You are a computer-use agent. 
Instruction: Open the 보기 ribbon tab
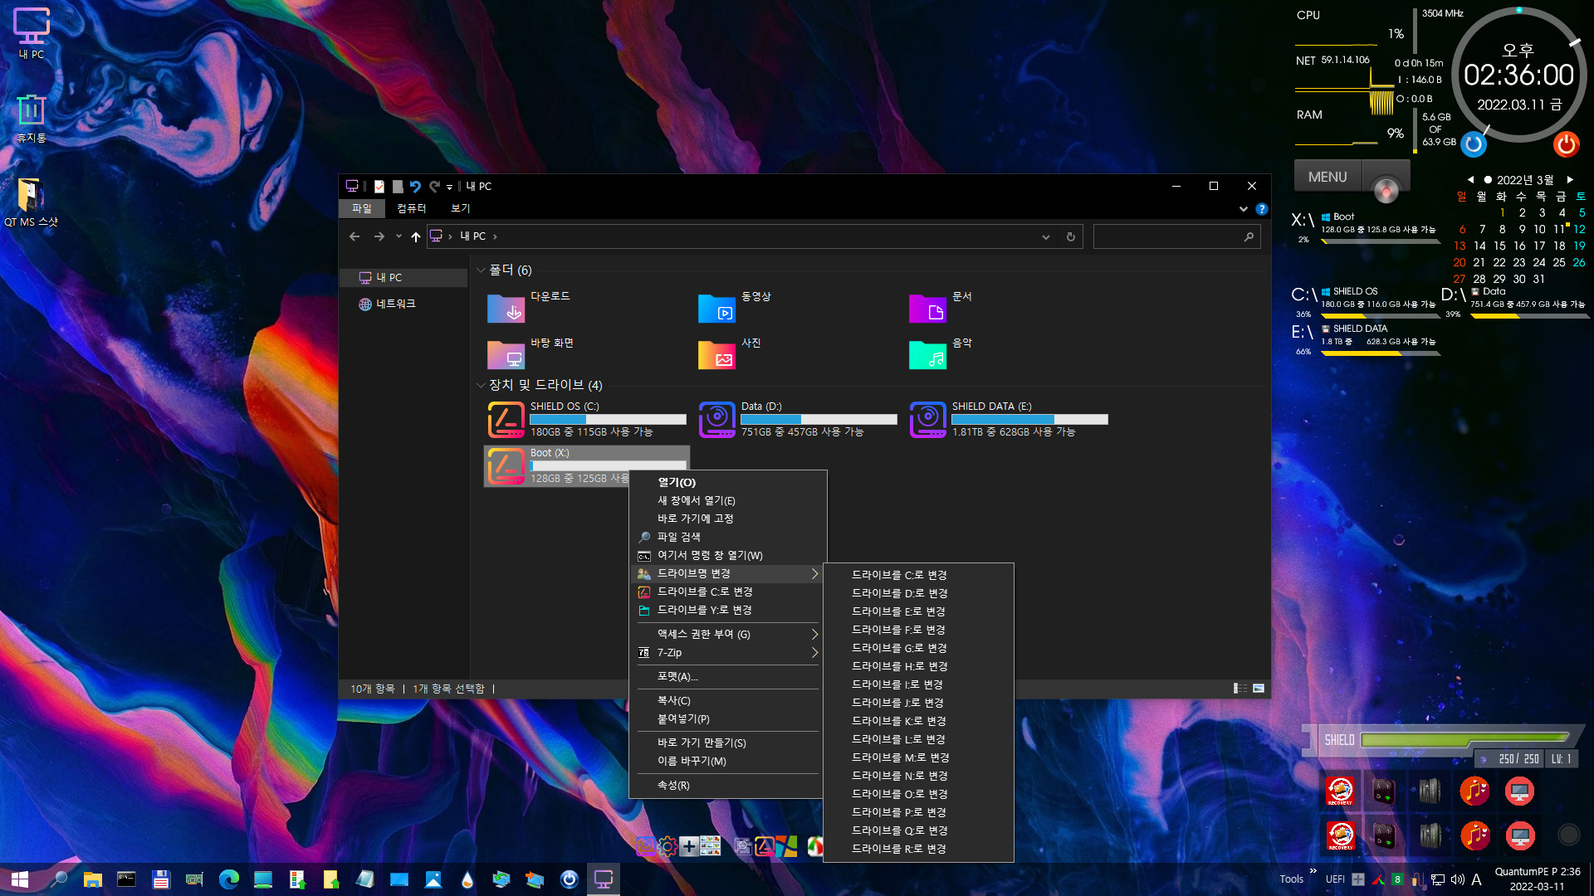(460, 208)
